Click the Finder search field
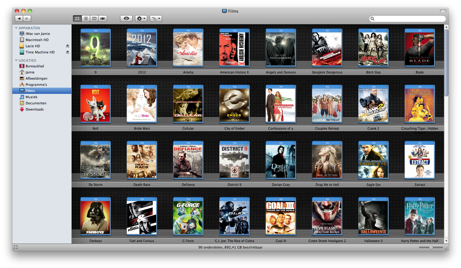Screen dimensions: 461x268 (408, 19)
